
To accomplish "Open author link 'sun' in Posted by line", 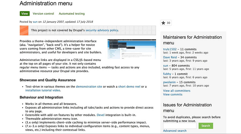I will coord(35,22).
